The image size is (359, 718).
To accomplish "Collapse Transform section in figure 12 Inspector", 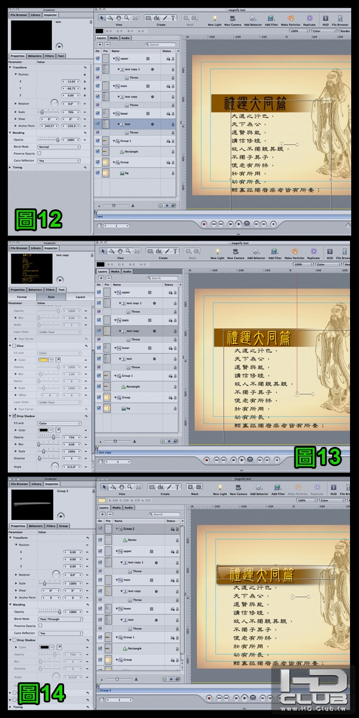I will click(x=10, y=68).
